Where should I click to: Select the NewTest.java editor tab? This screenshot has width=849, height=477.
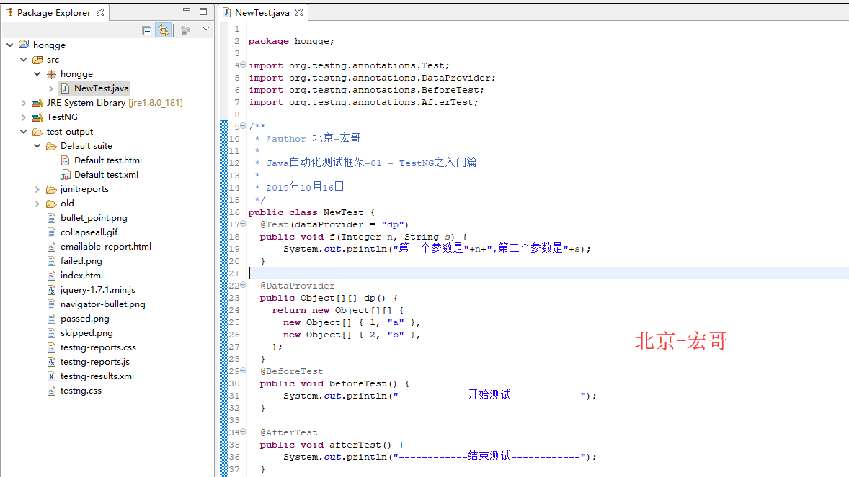tap(262, 12)
